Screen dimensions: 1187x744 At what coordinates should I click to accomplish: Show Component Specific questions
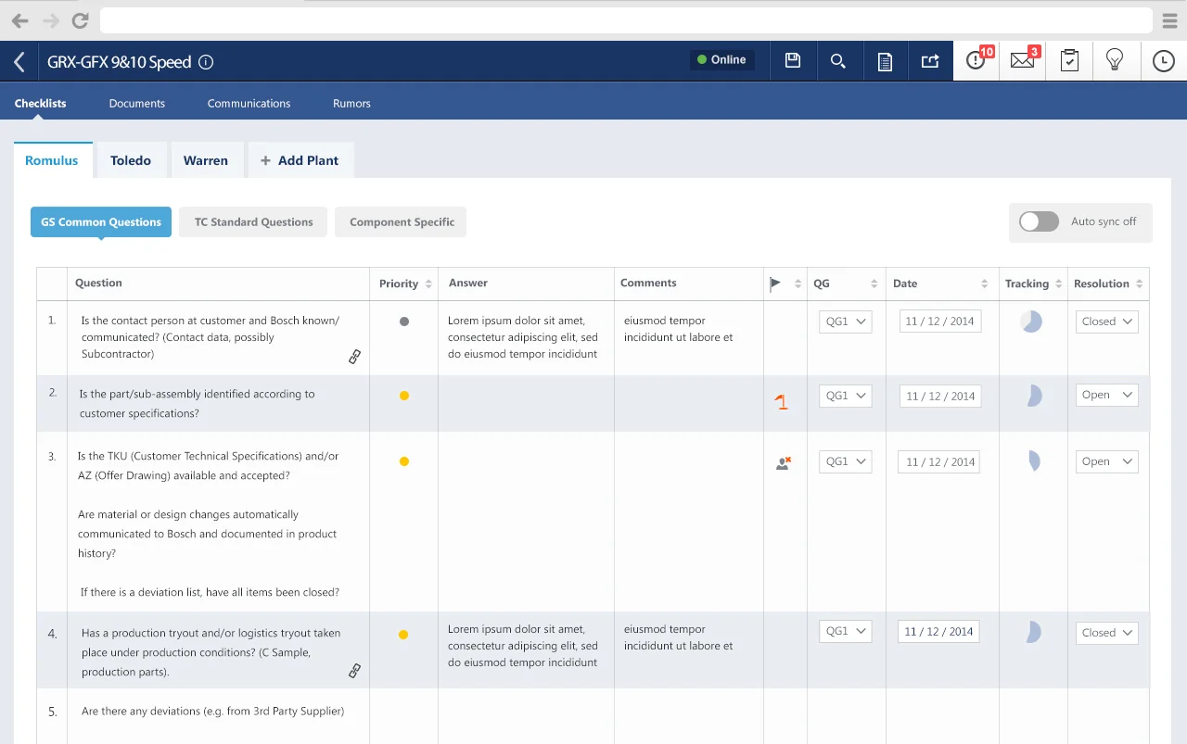(402, 222)
